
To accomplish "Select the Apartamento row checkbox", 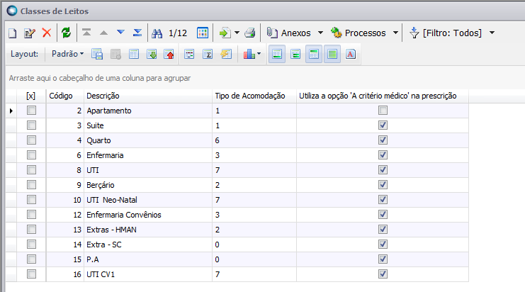I will [31, 111].
